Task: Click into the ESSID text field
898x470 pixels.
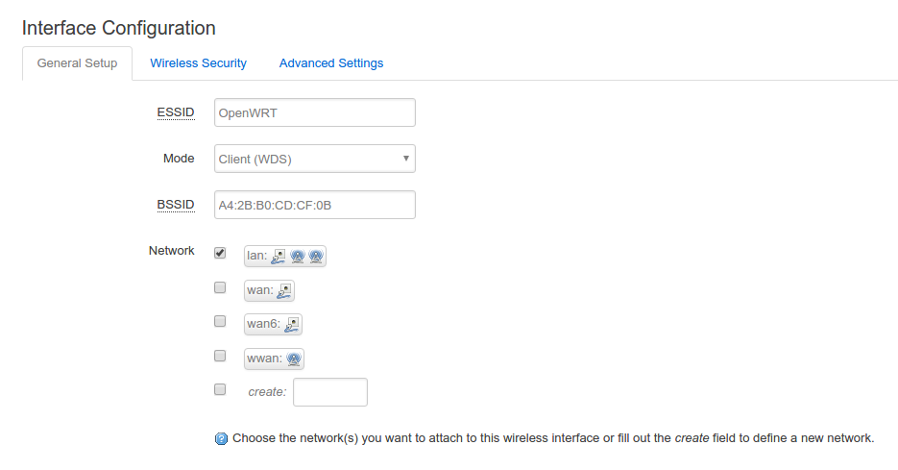Action: click(314, 112)
